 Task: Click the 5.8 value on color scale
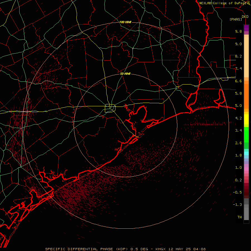point(238,93)
